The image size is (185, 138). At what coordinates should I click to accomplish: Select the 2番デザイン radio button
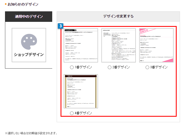click(109, 67)
